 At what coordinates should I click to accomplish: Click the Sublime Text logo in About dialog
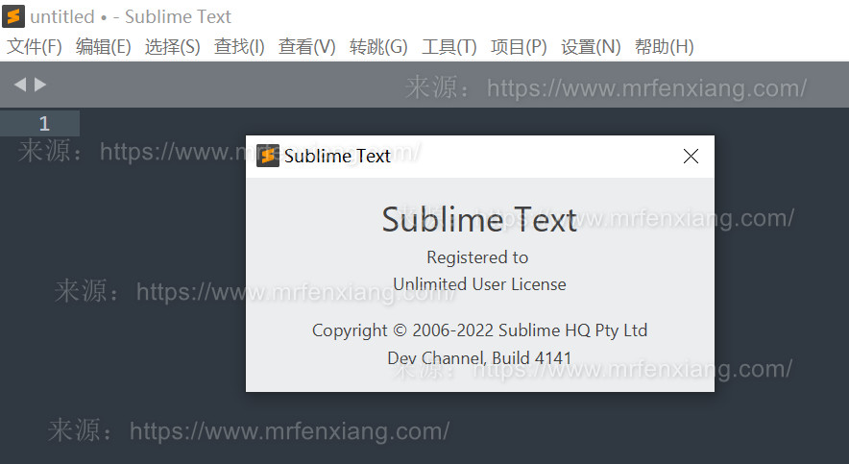tap(268, 156)
